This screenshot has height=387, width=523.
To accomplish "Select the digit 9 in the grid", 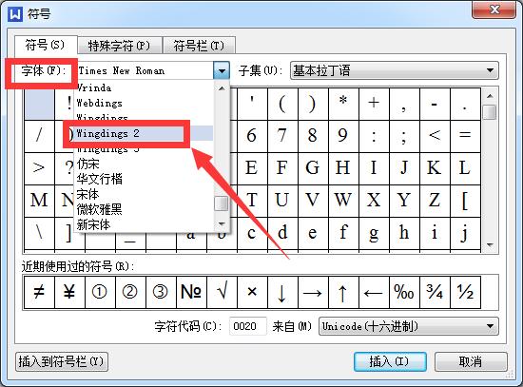I will click(x=343, y=136).
